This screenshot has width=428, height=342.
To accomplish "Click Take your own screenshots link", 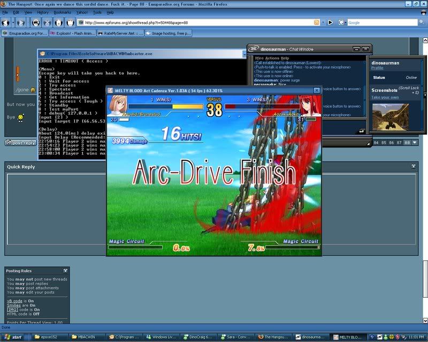I will pyautogui.click(x=385, y=97).
